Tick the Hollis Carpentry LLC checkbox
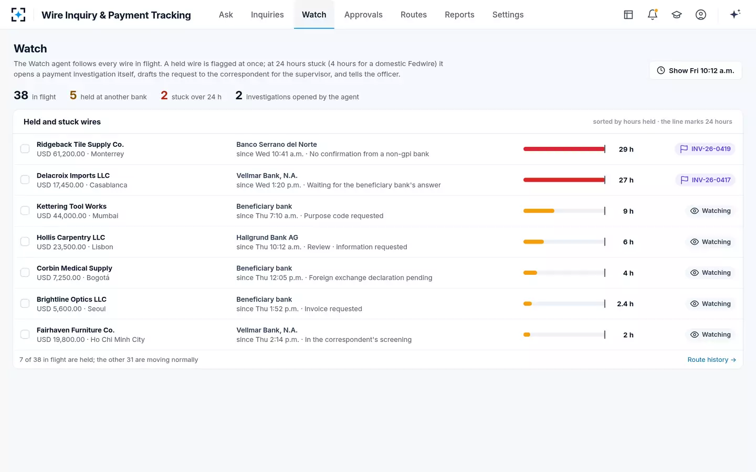This screenshot has height=472, width=756. [25, 242]
